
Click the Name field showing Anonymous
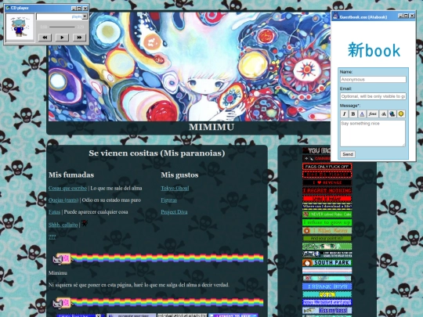pyautogui.click(x=373, y=80)
